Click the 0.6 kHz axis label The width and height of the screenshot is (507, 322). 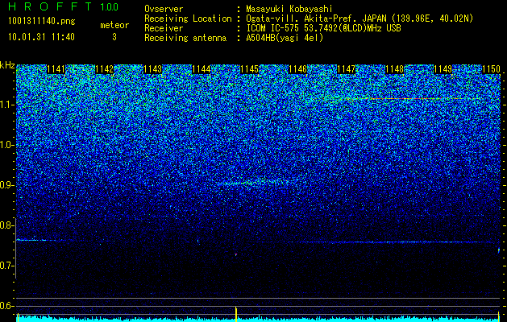click(6, 306)
